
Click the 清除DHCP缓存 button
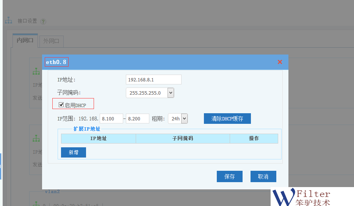click(227, 119)
